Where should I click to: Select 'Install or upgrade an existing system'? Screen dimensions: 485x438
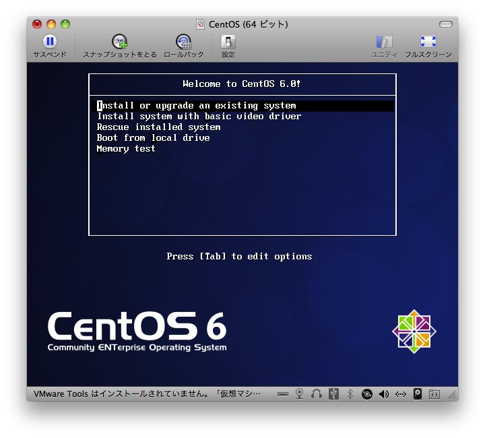coord(243,106)
